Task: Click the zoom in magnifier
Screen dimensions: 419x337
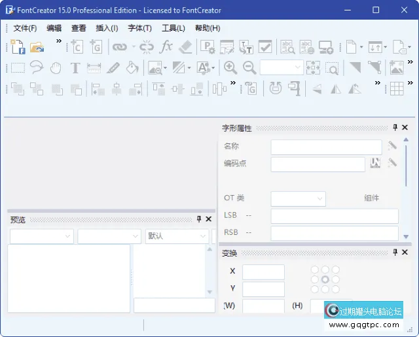Action: click(230, 68)
